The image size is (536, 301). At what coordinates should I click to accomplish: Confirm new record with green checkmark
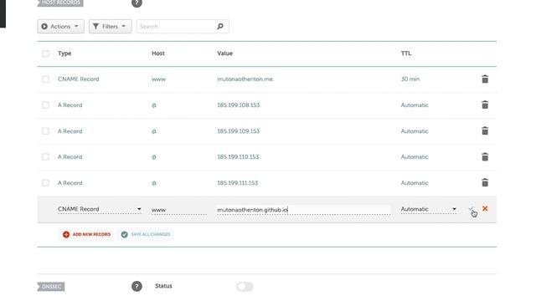471,208
